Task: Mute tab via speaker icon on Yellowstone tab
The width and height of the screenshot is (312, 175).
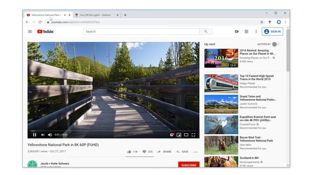Action: [65, 15]
